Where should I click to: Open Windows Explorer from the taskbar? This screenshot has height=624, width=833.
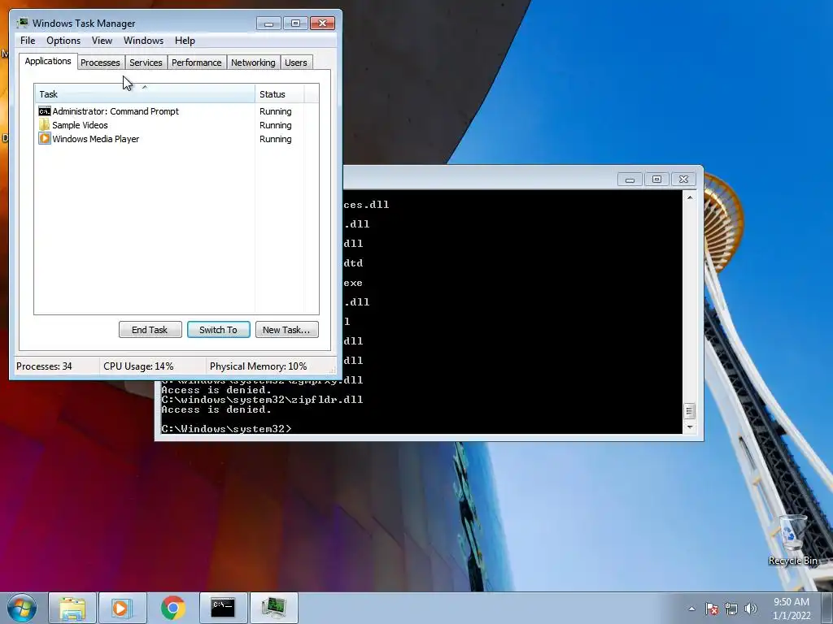pyautogui.click(x=72, y=608)
